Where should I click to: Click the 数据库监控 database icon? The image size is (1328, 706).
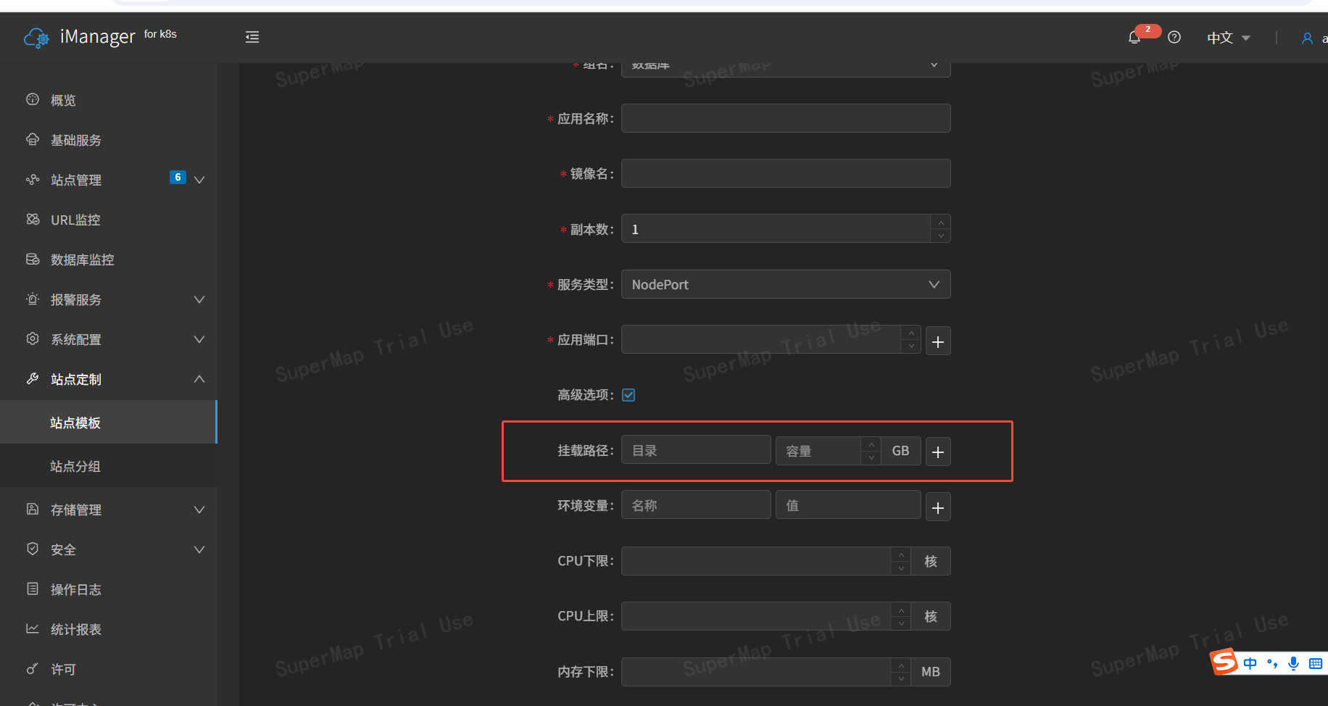coord(33,259)
